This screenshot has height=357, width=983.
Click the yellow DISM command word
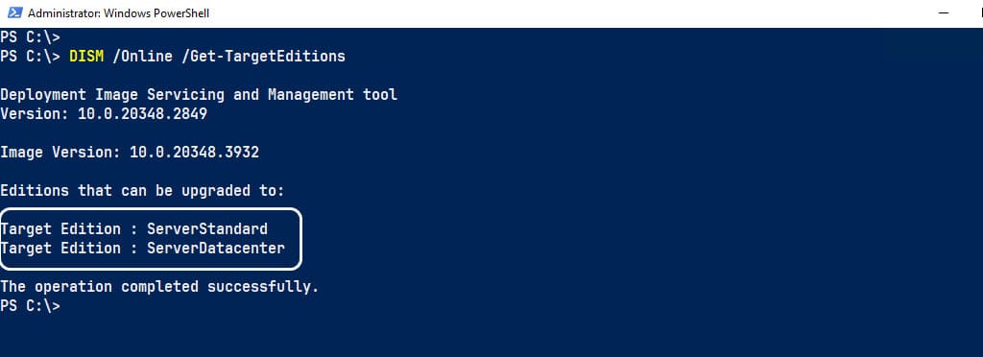coord(86,57)
